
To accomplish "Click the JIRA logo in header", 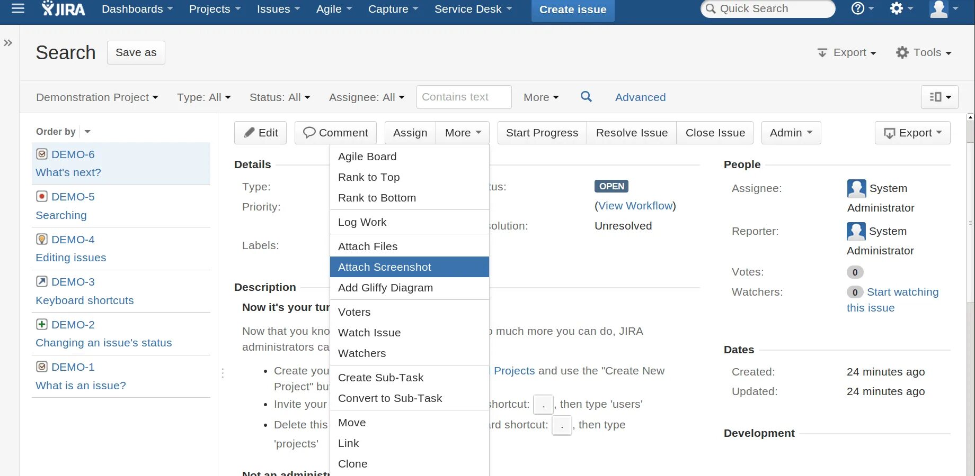I will tap(63, 9).
